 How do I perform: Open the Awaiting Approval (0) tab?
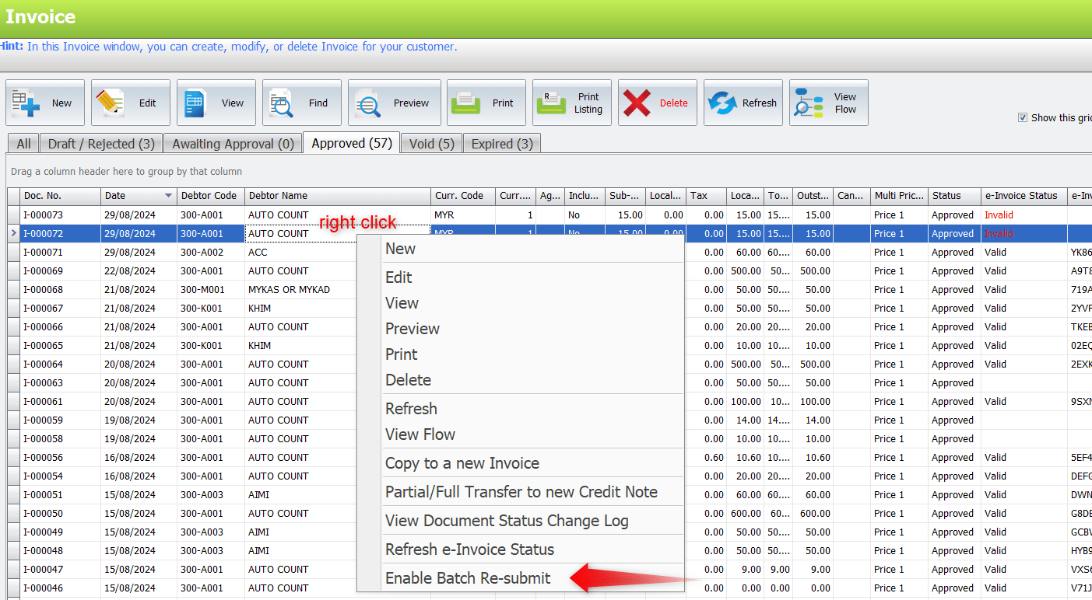(x=233, y=144)
